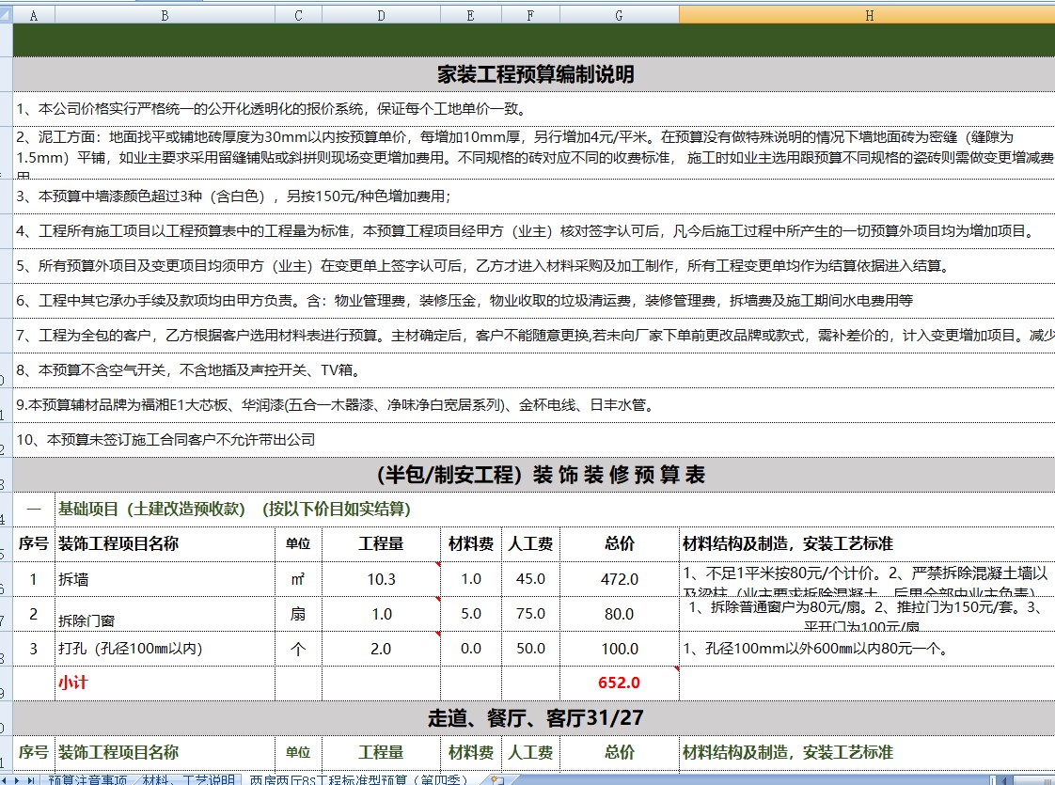The height and width of the screenshot is (785, 1055).
Task: Select 装饰工程项目名称 header in the 基础项目 table
Action: tap(165, 544)
